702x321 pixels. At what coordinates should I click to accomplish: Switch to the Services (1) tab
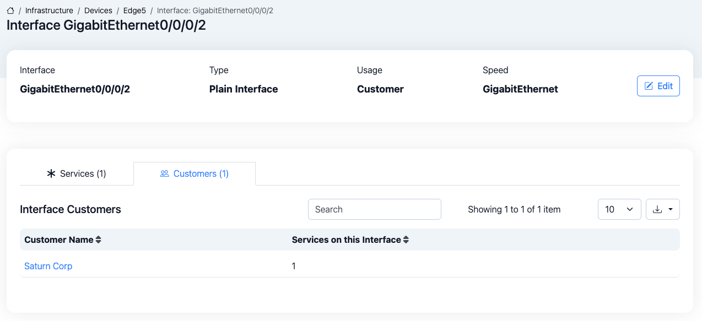click(x=77, y=173)
